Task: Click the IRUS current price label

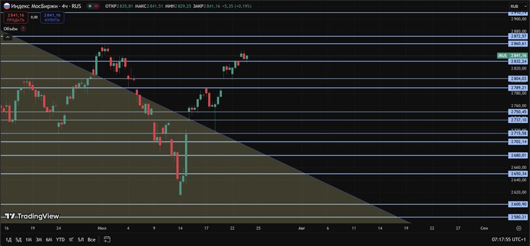Action: point(513,56)
